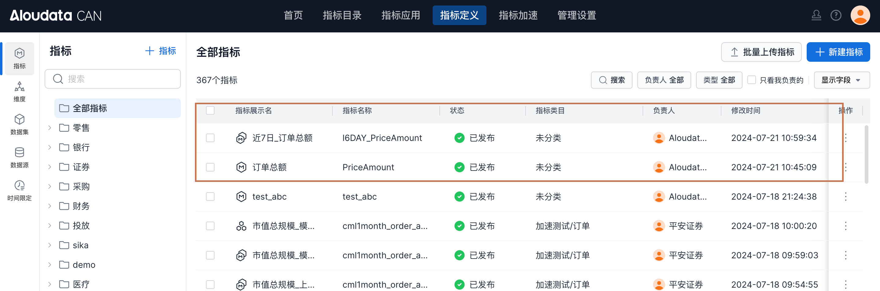Expand the 零售 folder
Viewport: 880px width, 291px height.
click(50, 128)
